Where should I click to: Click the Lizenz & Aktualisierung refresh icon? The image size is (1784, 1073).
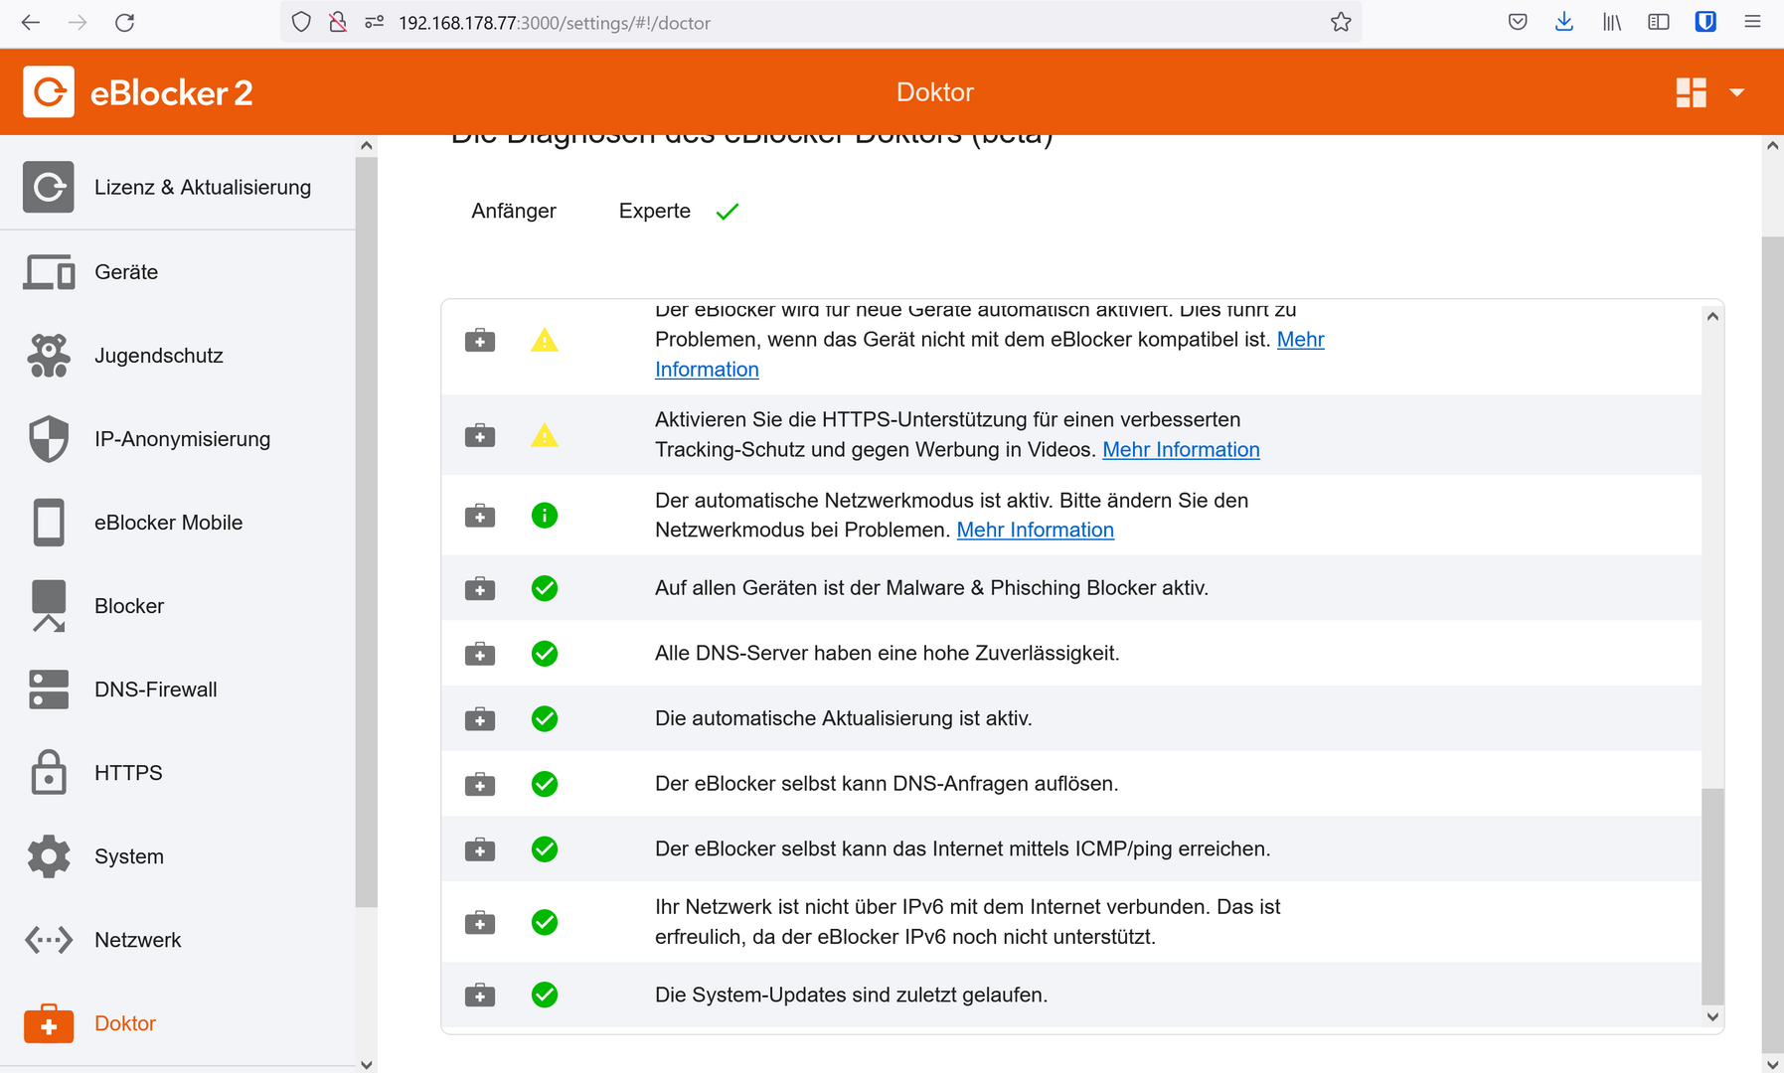pyautogui.click(x=49, y=187)
